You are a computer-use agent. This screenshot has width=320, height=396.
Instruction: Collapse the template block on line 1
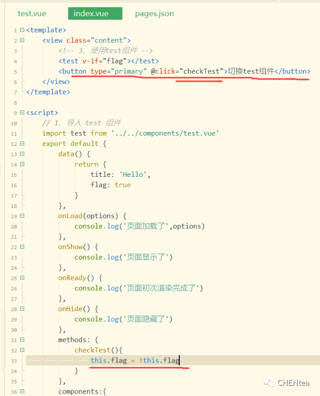[x=22, y=30]
